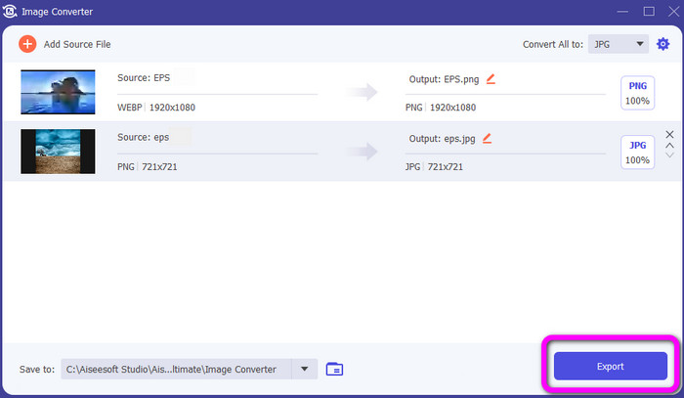Open JPG 100% format settings for eps
This screenshot has height=398, width=684.
pos(637,152)
